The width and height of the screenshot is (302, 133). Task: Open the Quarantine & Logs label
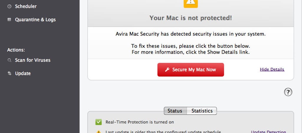[35, 20]
